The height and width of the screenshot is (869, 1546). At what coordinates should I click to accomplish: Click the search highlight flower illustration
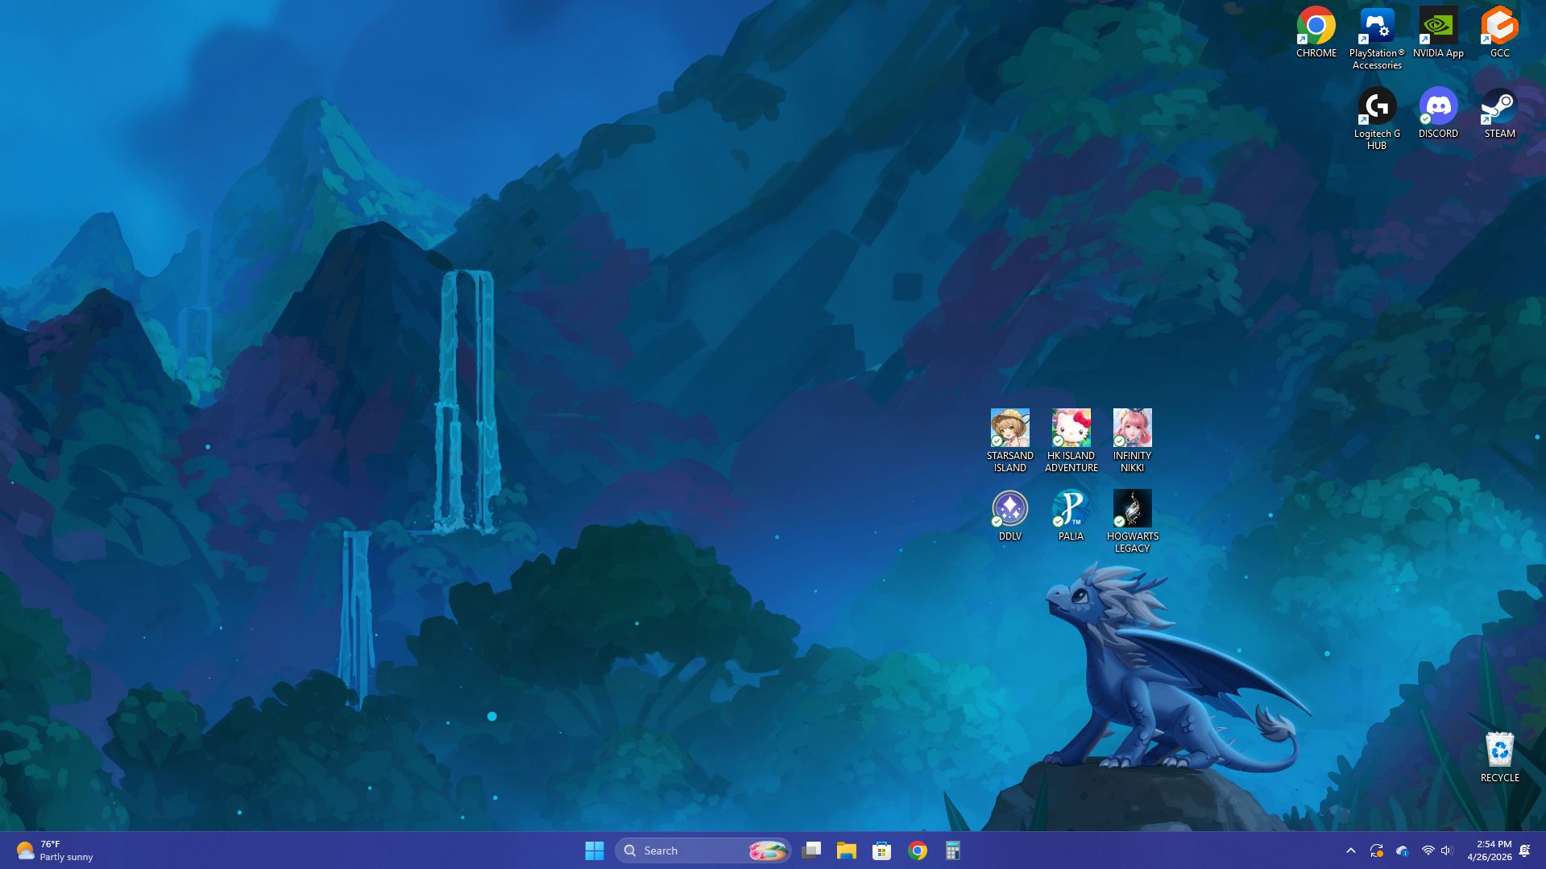pyautogui.click(x=767, y=850)
